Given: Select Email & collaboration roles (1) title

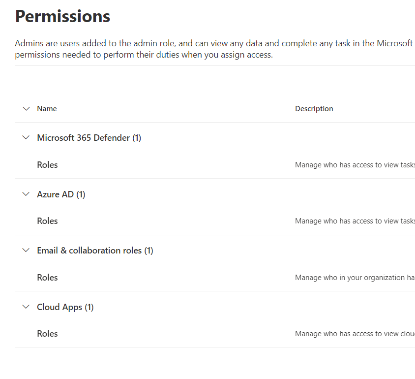Looking at the screenshot, I should [95, 251].
